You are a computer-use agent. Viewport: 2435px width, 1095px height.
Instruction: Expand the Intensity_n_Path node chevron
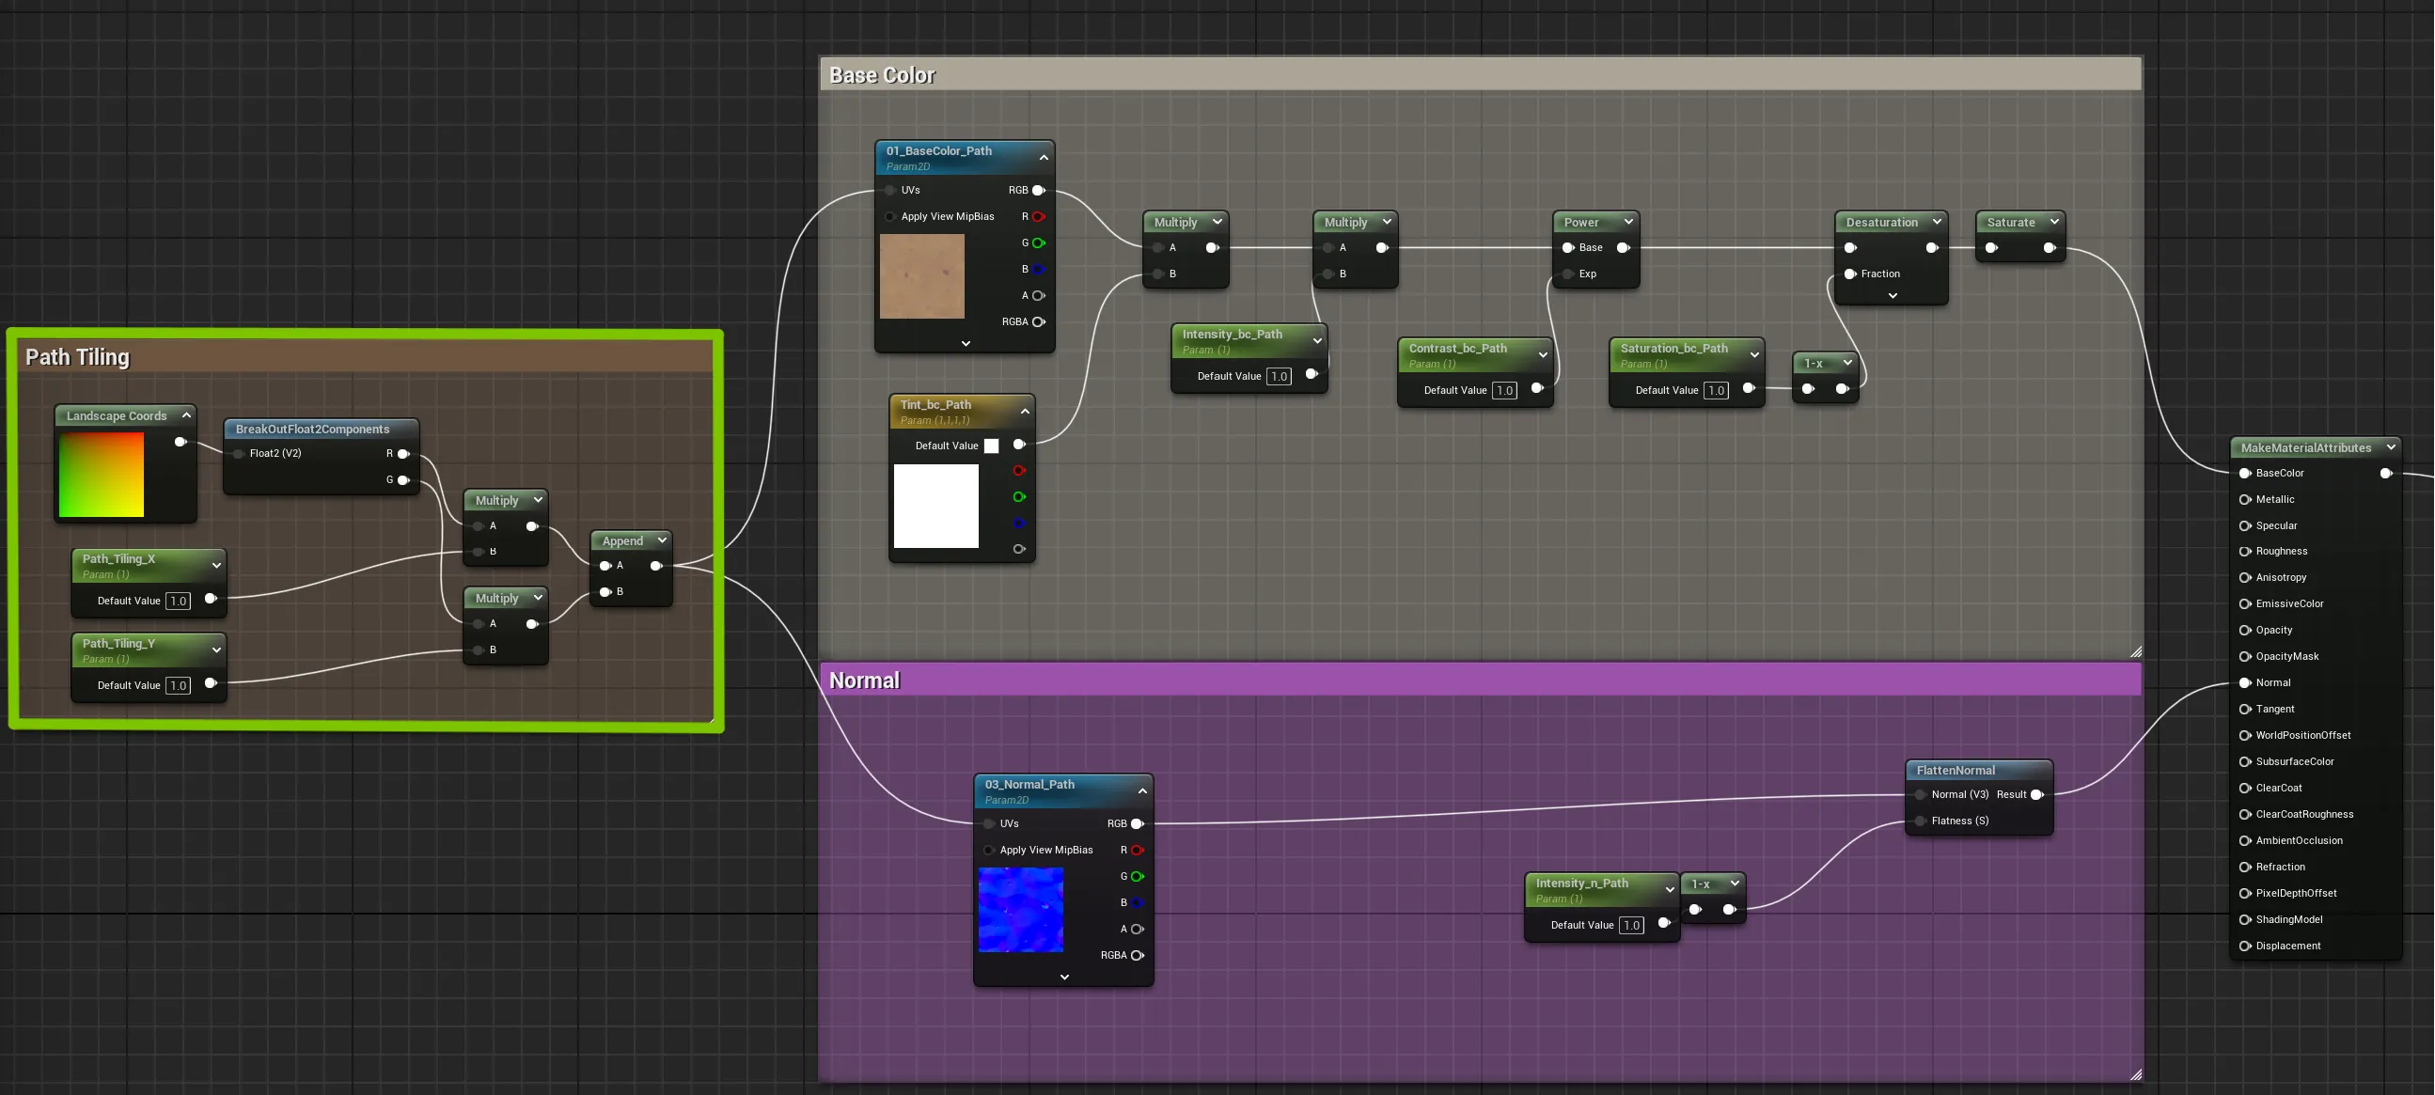(x=1670, y=890)
